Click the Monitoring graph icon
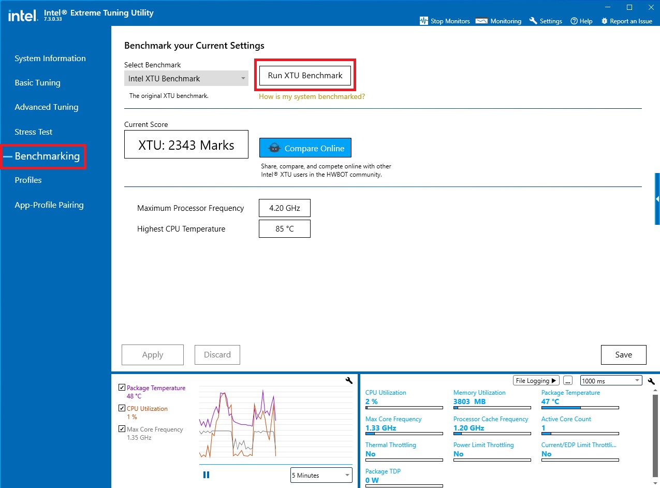The width and height of the screenshot is (660, 488). coord(481,21)
